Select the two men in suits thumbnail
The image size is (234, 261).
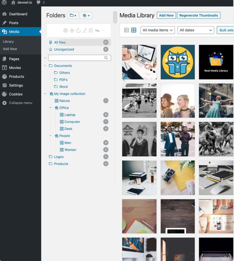click(x=178, y=139)
